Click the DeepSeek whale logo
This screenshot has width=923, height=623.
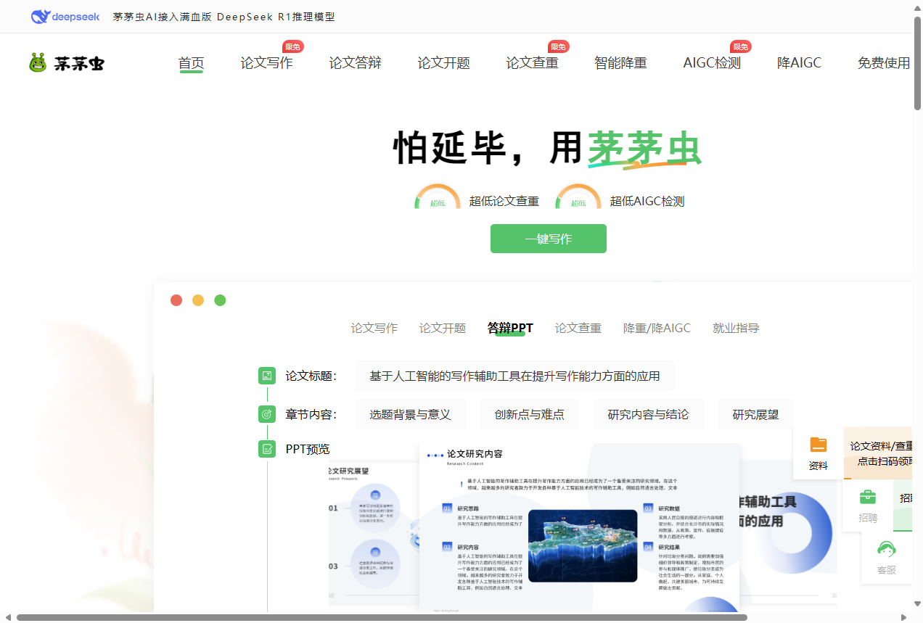pyautogui.click(x=41, y=17)
